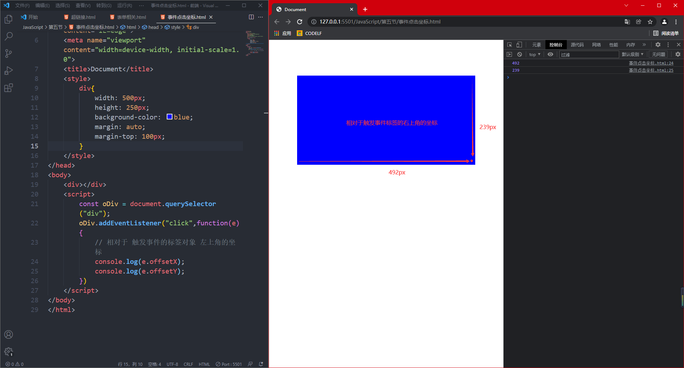The image size is (684, 368).
Task: Clear the console with the clear icon
Action: tap(519, 54)
